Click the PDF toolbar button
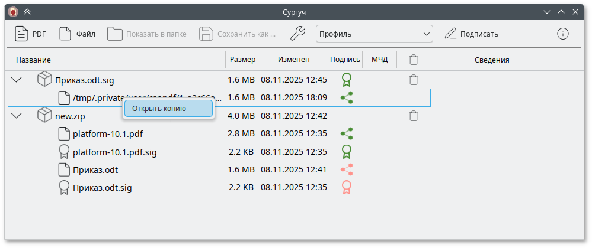This screenshot has height=248, width=592. [30, 34]
